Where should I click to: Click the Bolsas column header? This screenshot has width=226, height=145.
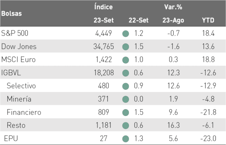(12, 13)
